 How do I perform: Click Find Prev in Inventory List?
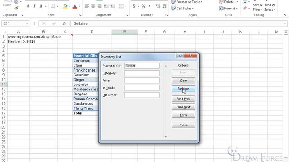(183, 99)
